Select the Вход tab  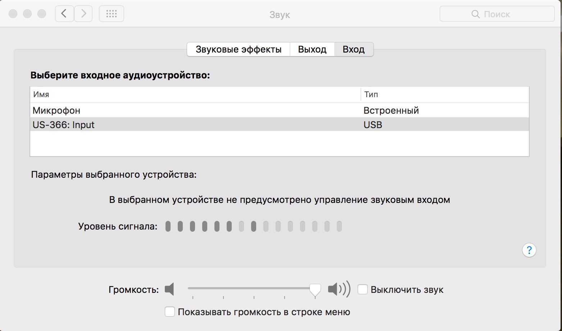[354, 49]
